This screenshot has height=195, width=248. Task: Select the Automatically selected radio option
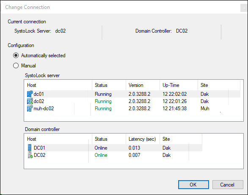pyautogui.click(x=16, y=56)
